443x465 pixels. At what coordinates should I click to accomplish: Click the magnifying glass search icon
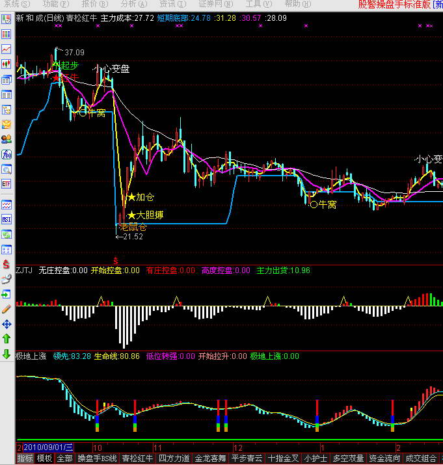coord(7,169)
